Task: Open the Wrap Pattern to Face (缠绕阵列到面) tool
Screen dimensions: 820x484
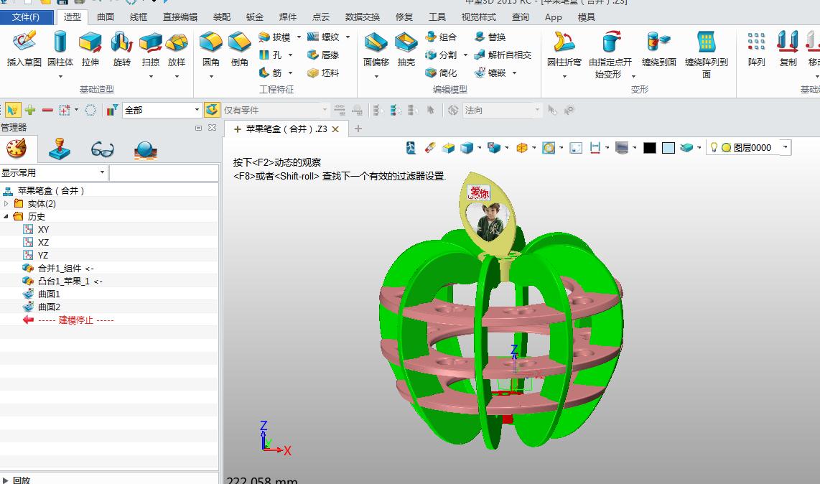Action: coord(706,55)
